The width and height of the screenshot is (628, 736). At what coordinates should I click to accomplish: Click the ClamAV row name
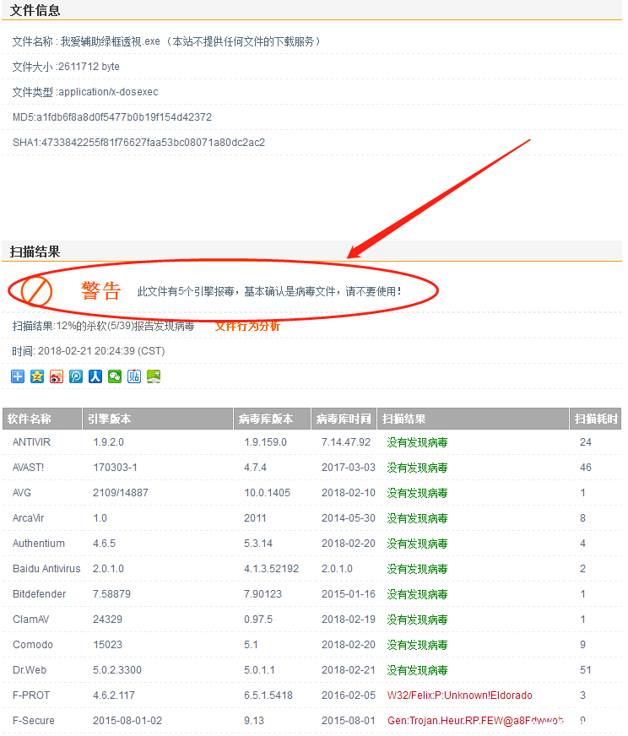[x=31, y=620]
